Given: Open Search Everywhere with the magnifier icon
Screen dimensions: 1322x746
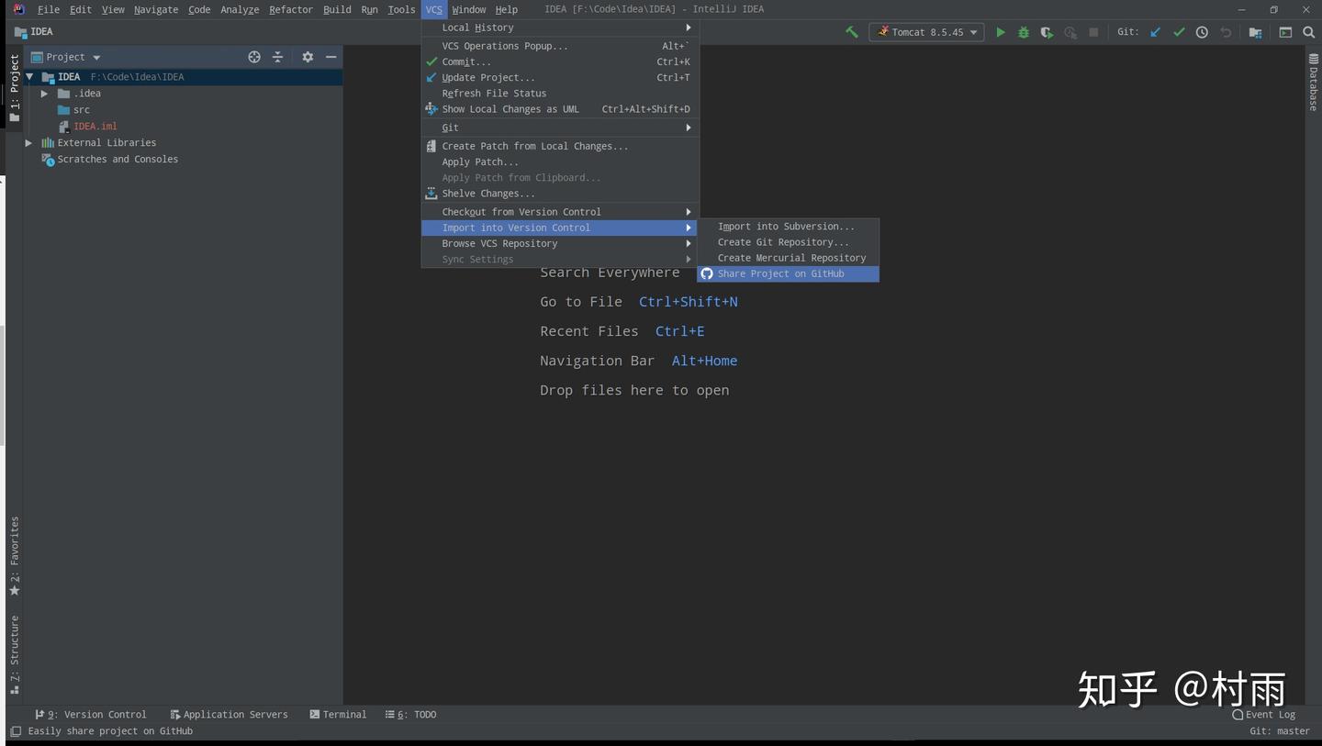Looking at the screenshot, I should (1309, 32).
